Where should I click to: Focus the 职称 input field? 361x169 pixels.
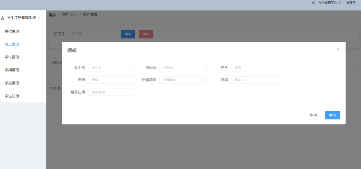click(x=254, y=80)
